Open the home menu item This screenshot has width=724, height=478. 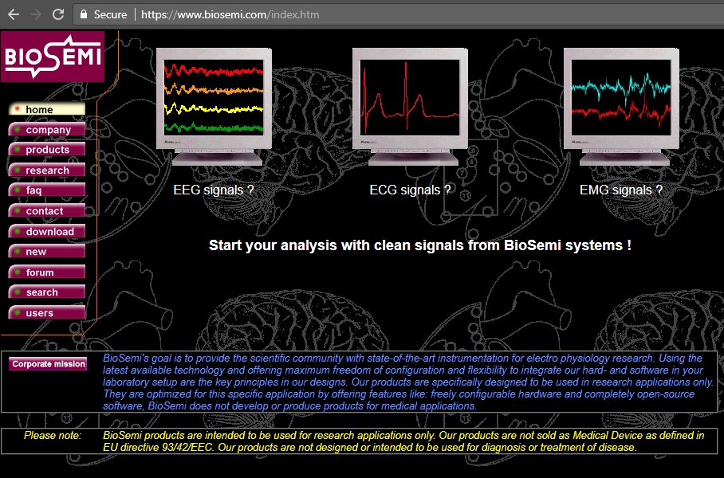pos(46,109)
